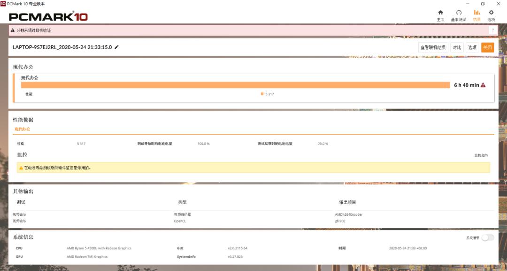Click the pencil icon to rename the result
This screenshot has width=507, height=271.
[x=116, y=47]
